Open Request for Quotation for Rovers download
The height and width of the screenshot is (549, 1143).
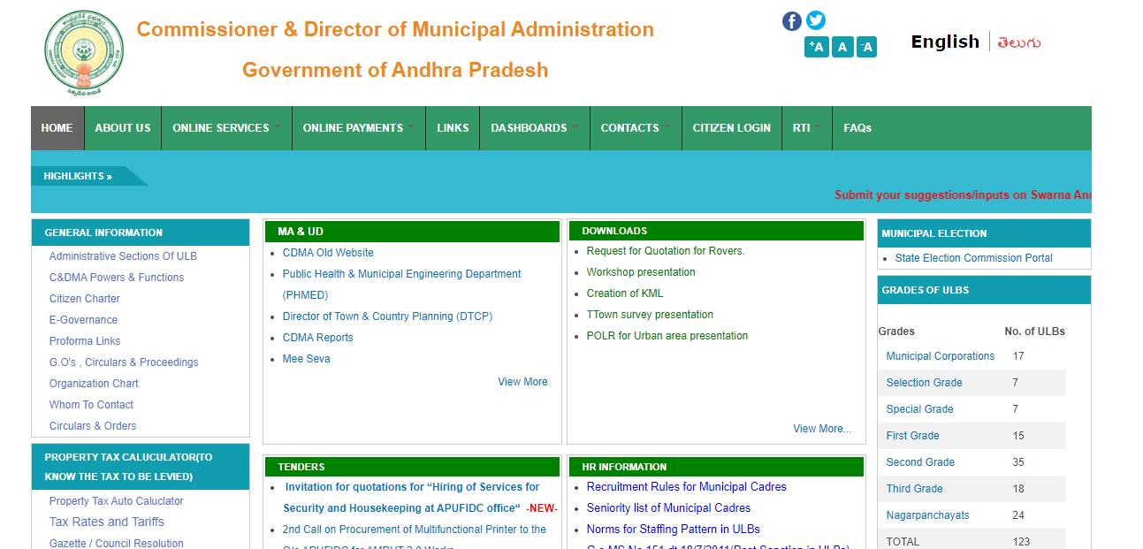[666, 251]
